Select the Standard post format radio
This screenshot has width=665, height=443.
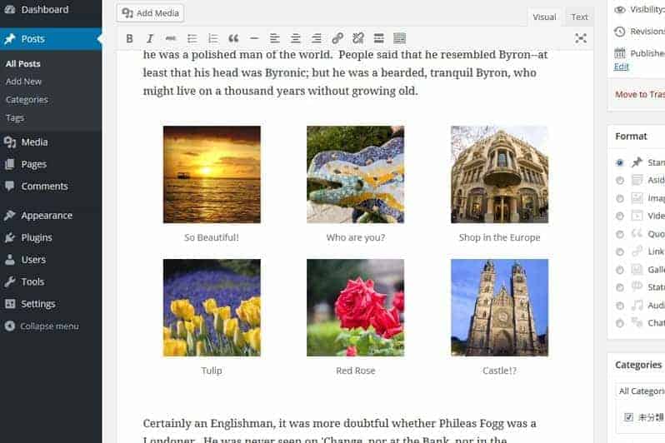coord(620,162)
